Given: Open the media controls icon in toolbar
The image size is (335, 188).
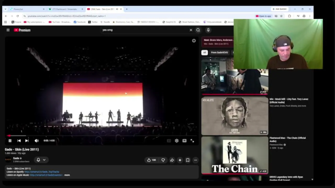Looking at the screenshot, I should (298, 16).
